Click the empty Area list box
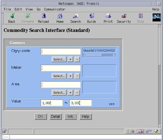 [99, 87]
